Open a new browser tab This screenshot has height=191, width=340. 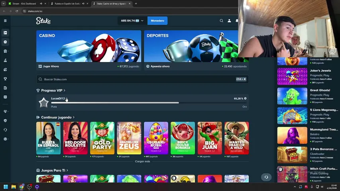[136, 4]
